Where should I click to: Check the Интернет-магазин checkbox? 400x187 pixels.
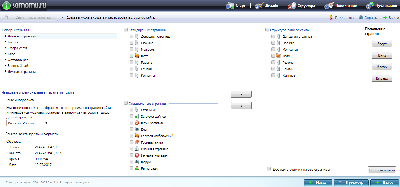(x=132, y=155)
